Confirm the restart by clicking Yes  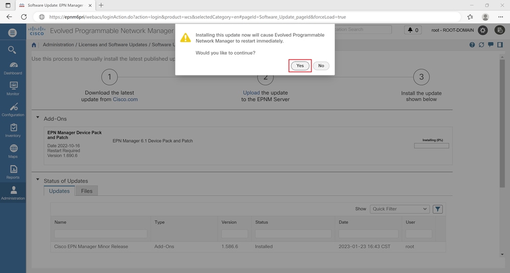[300, 66]
